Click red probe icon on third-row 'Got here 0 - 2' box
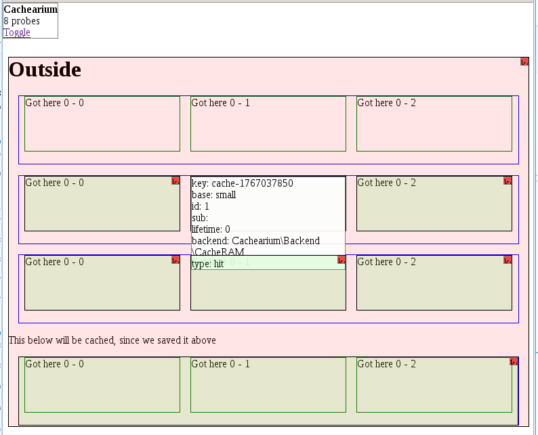Viewport: 538px width, 435px height. pyautogui.click(x=508, y=260)
